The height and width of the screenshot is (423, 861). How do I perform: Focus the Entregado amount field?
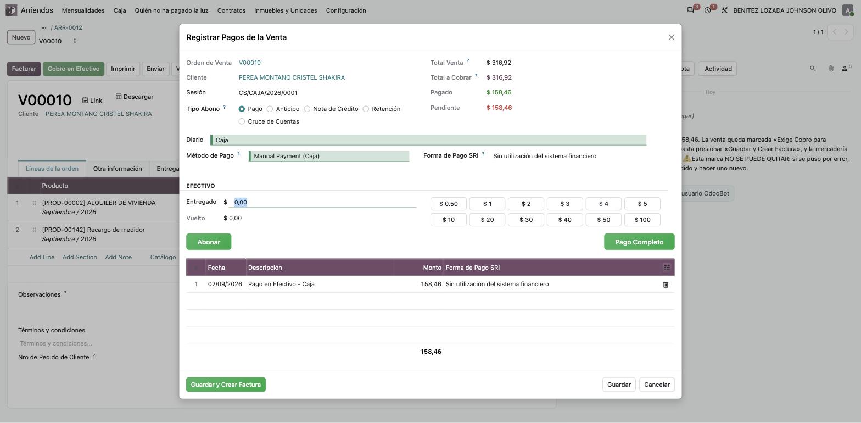point(323,202)
